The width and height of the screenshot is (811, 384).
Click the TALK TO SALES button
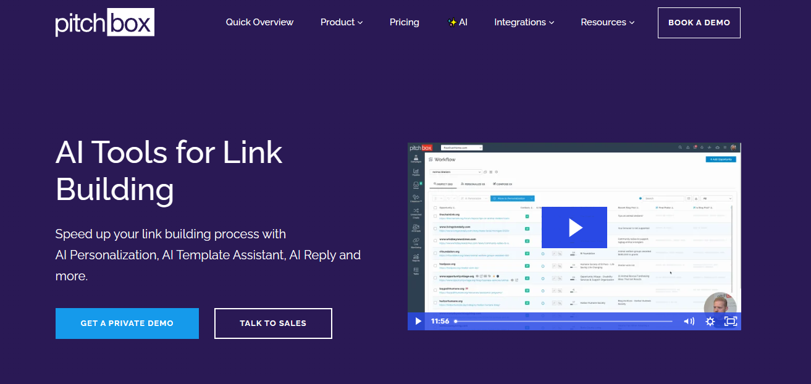coord(273,323)
